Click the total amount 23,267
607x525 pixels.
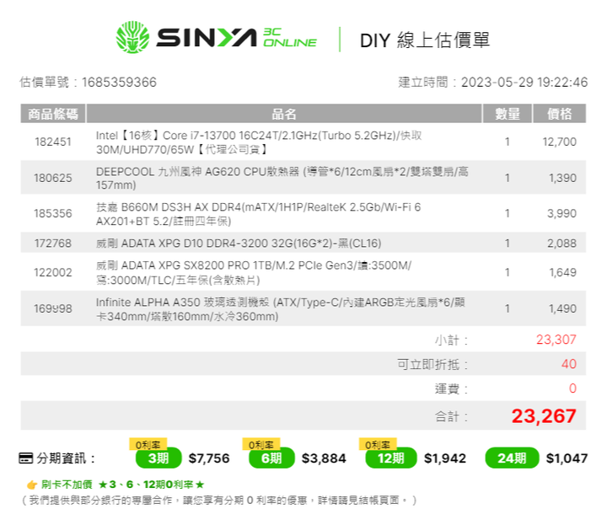(544, 416)
